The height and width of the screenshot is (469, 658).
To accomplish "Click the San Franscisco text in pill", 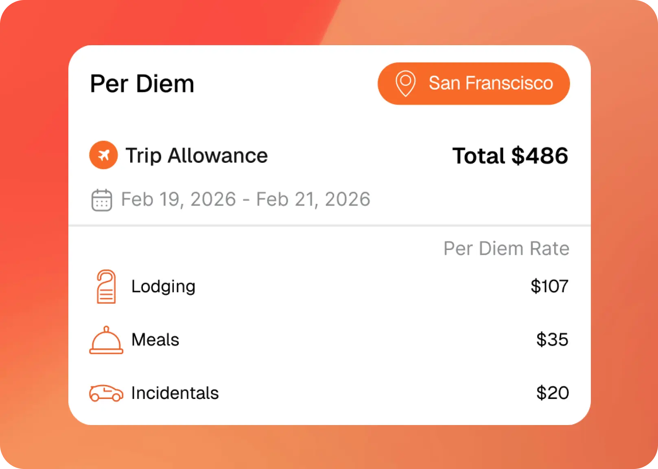I will pos(491,83).
